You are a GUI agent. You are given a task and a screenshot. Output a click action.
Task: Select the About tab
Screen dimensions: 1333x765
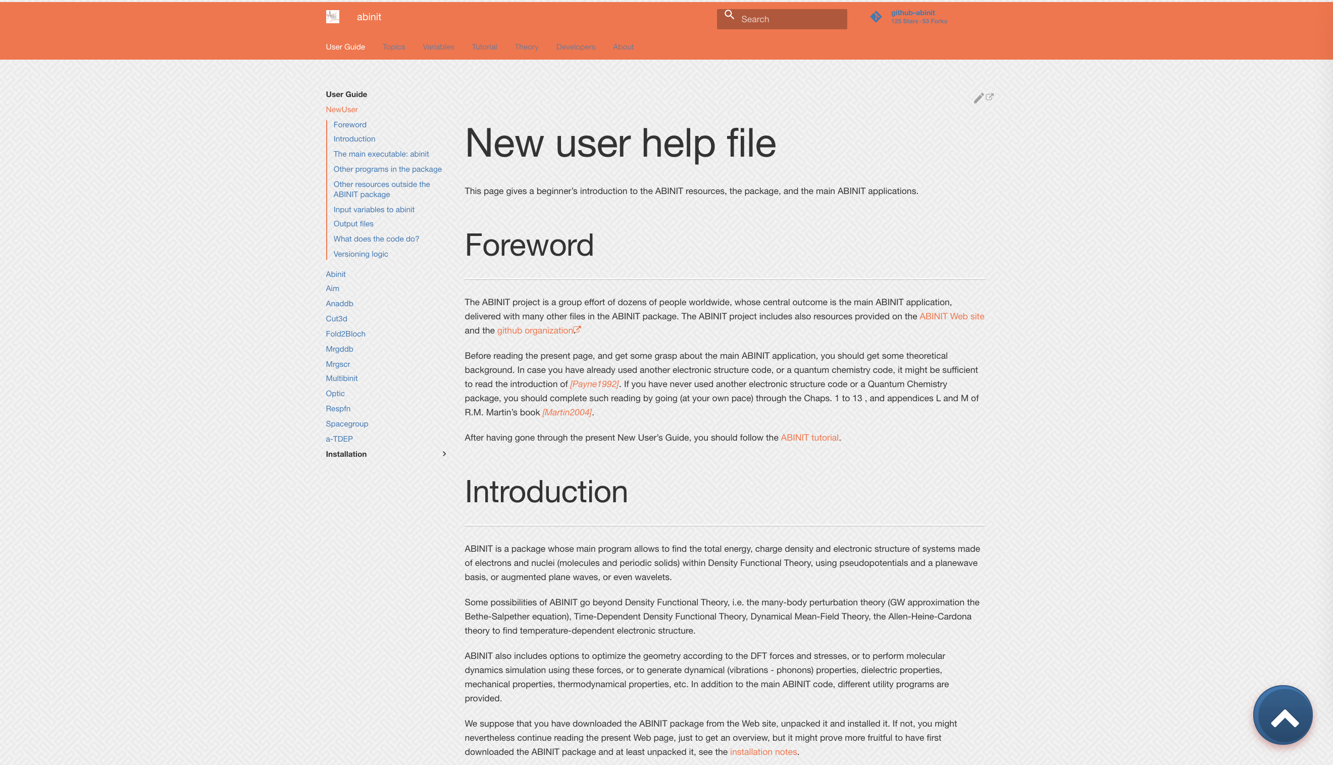pyautogui.click(x=623, y=47)
